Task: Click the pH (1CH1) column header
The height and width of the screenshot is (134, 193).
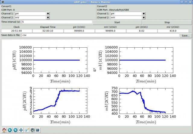Action: pos(79,27)
